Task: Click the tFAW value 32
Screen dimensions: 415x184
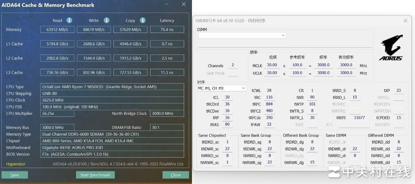Action: (x=269, y=124)
